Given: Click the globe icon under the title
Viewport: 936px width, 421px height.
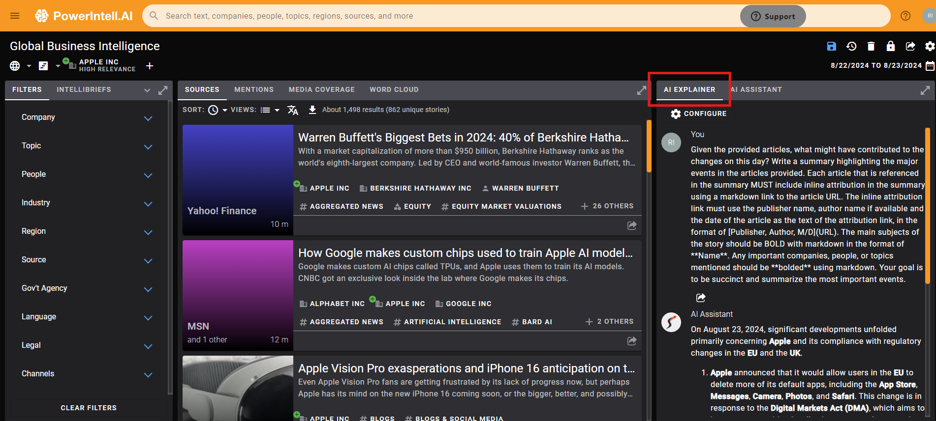Looking at the screenshot, I should [15, 66].
